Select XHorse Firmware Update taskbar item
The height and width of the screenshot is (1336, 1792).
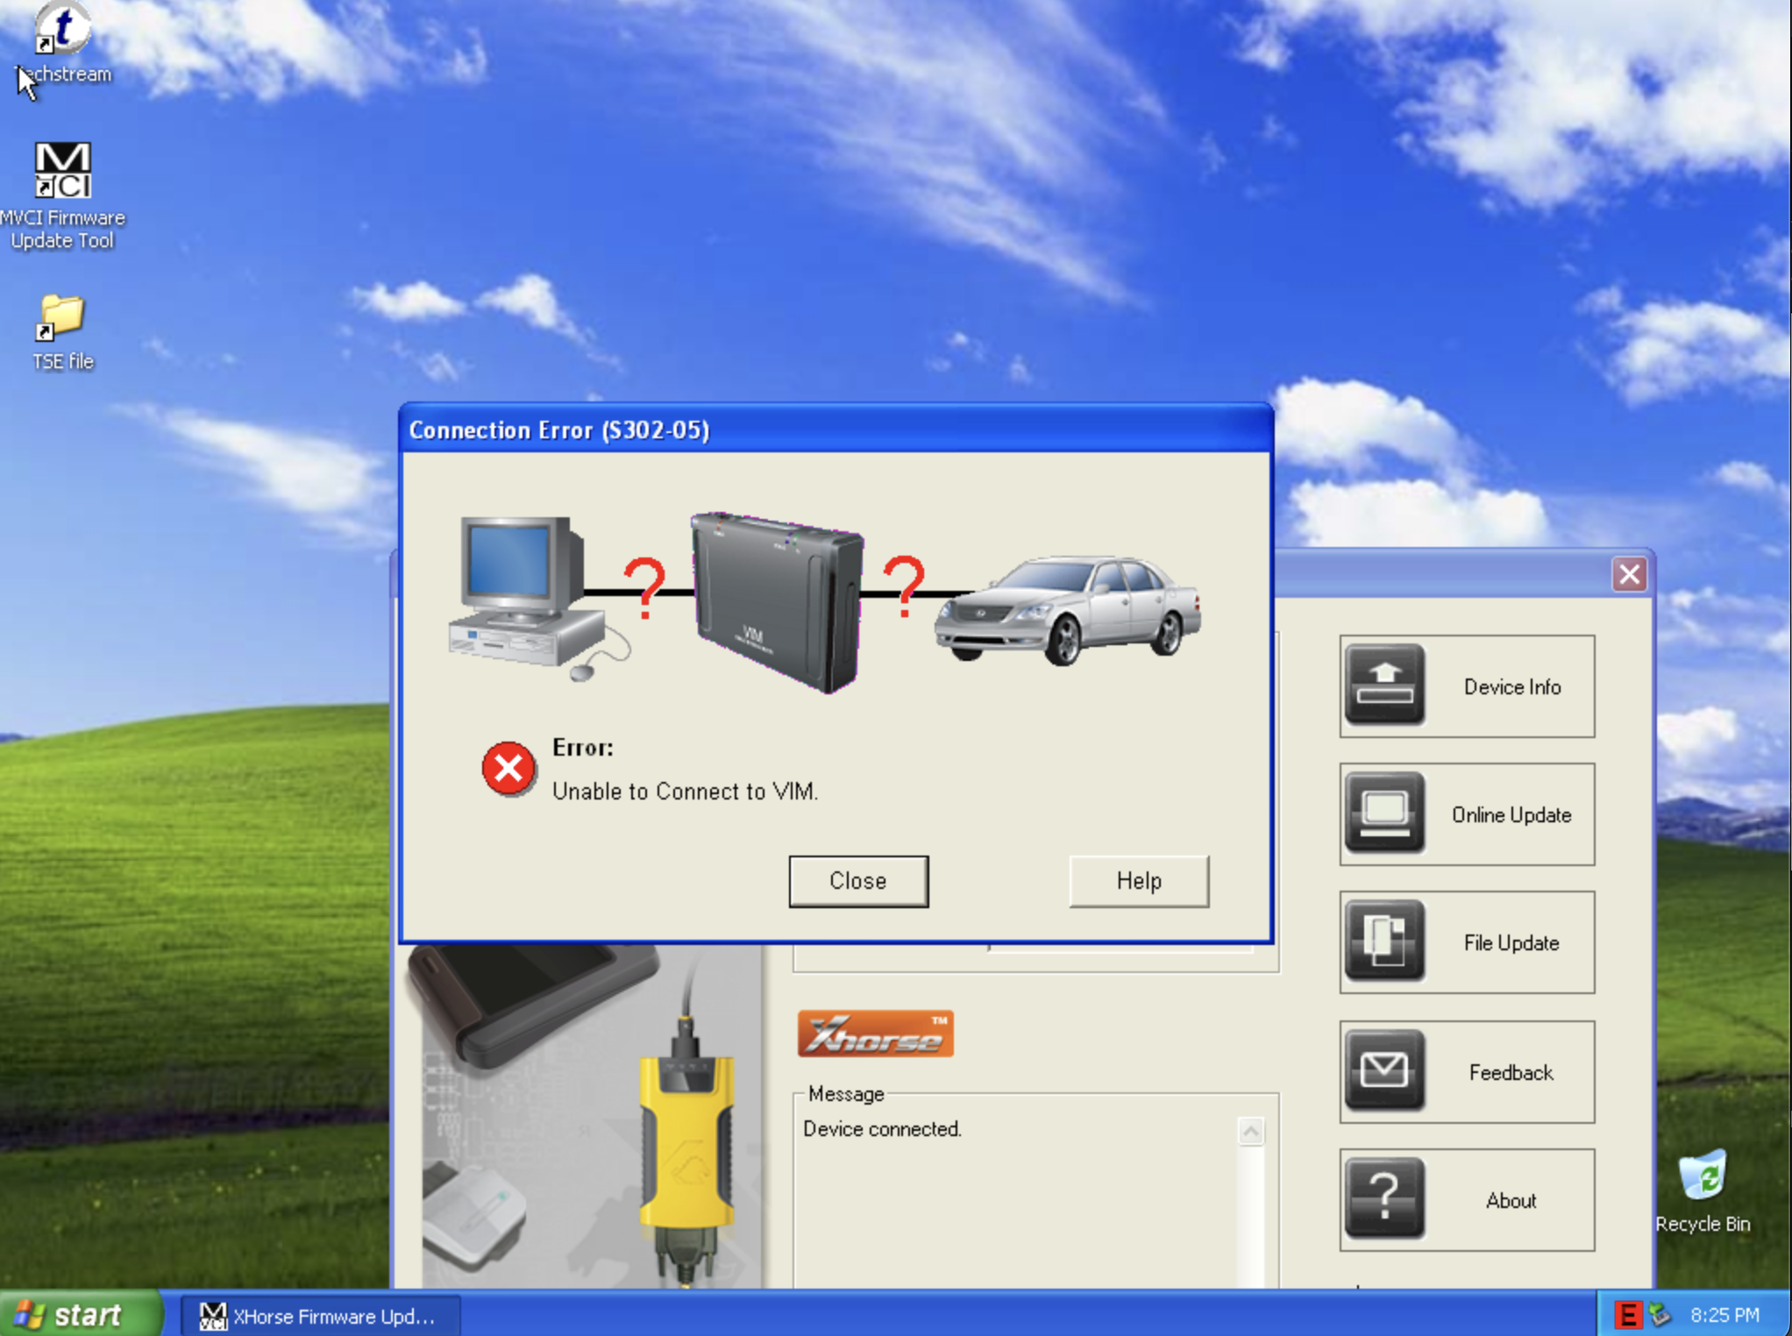coord(320,1316)
